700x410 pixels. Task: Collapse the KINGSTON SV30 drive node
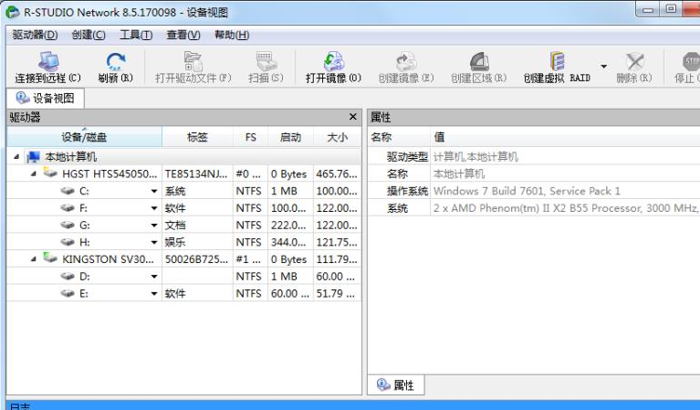click(34, 259)
